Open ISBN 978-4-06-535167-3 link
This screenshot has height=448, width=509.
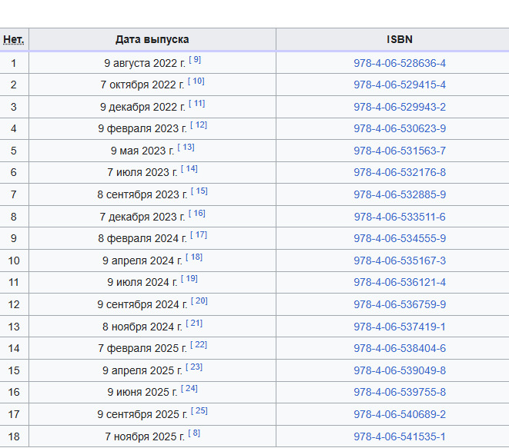(399, 261)
